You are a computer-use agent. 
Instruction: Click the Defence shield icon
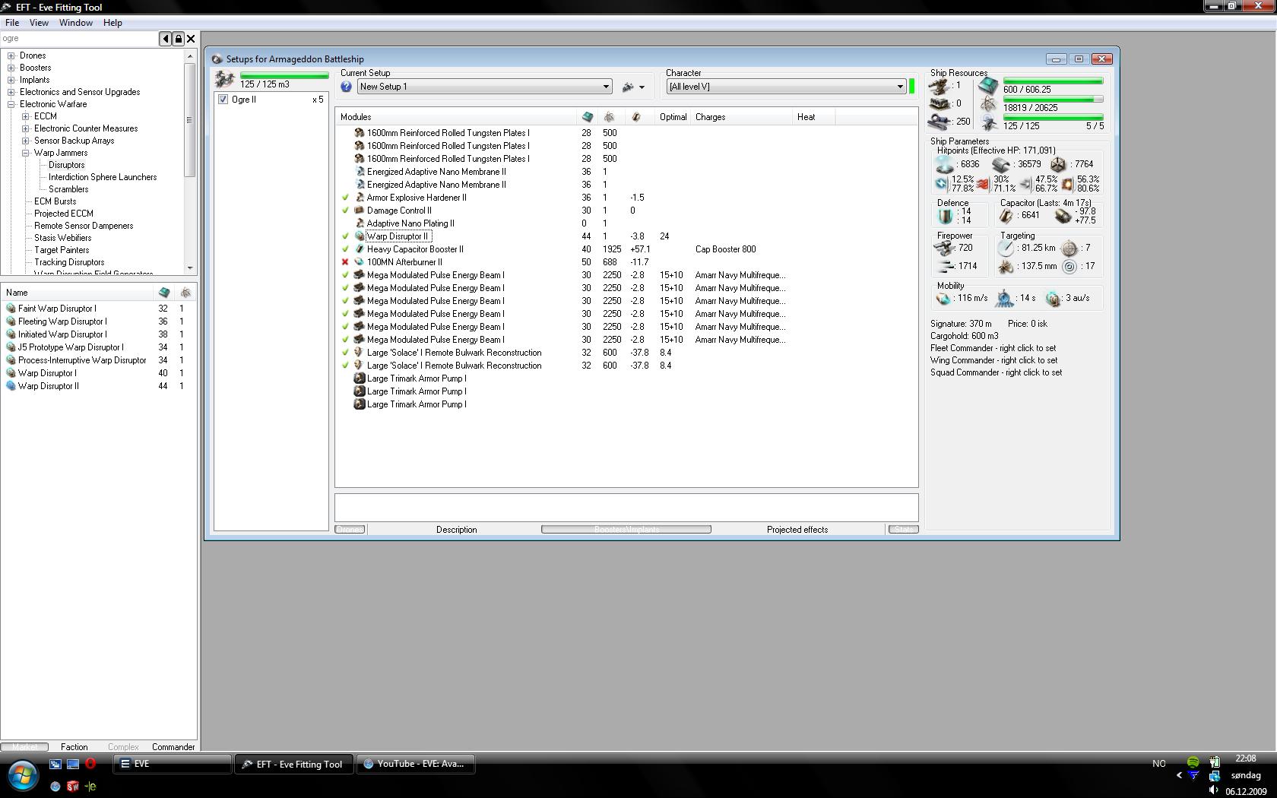pyautogui.click(x=946, y=216)
